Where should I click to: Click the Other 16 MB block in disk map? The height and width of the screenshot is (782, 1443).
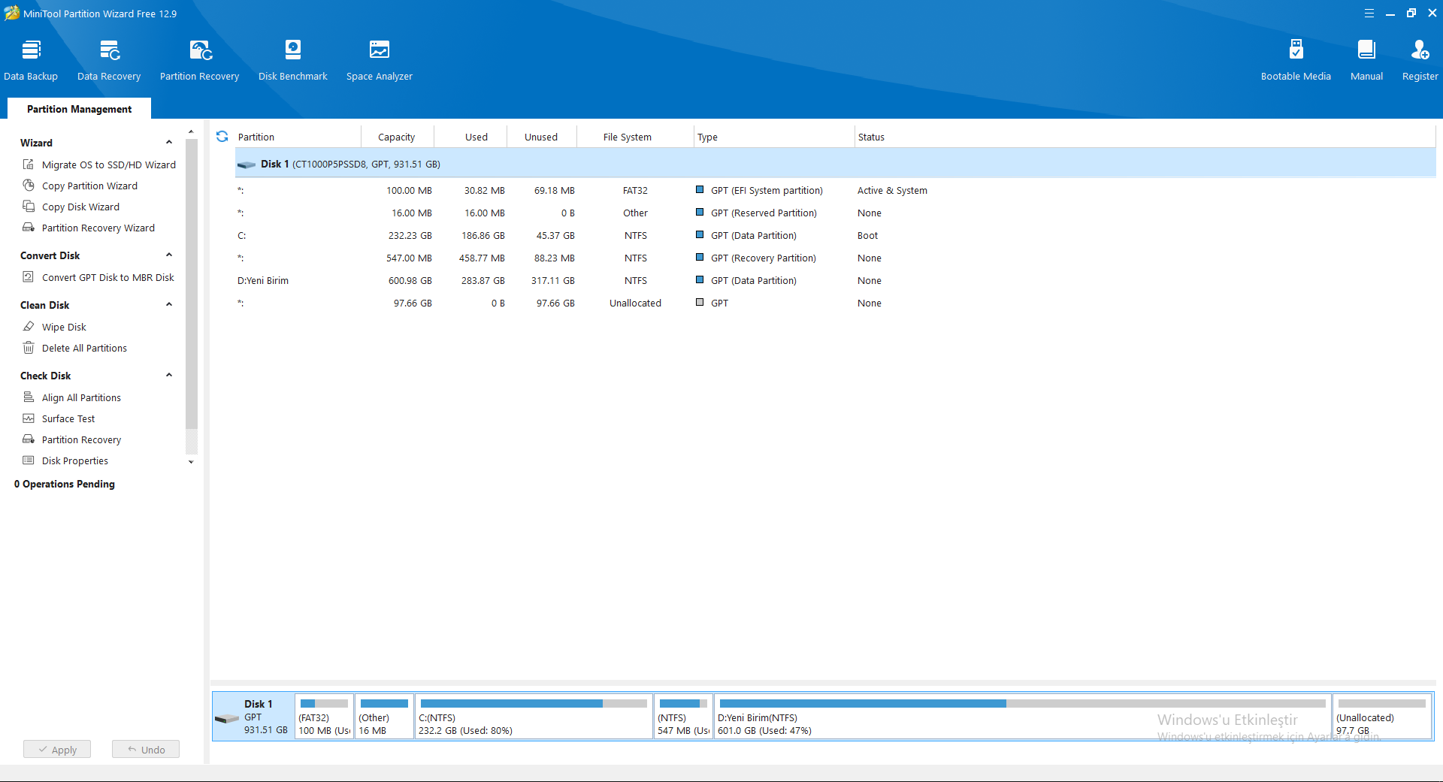(x=384, y=717)
